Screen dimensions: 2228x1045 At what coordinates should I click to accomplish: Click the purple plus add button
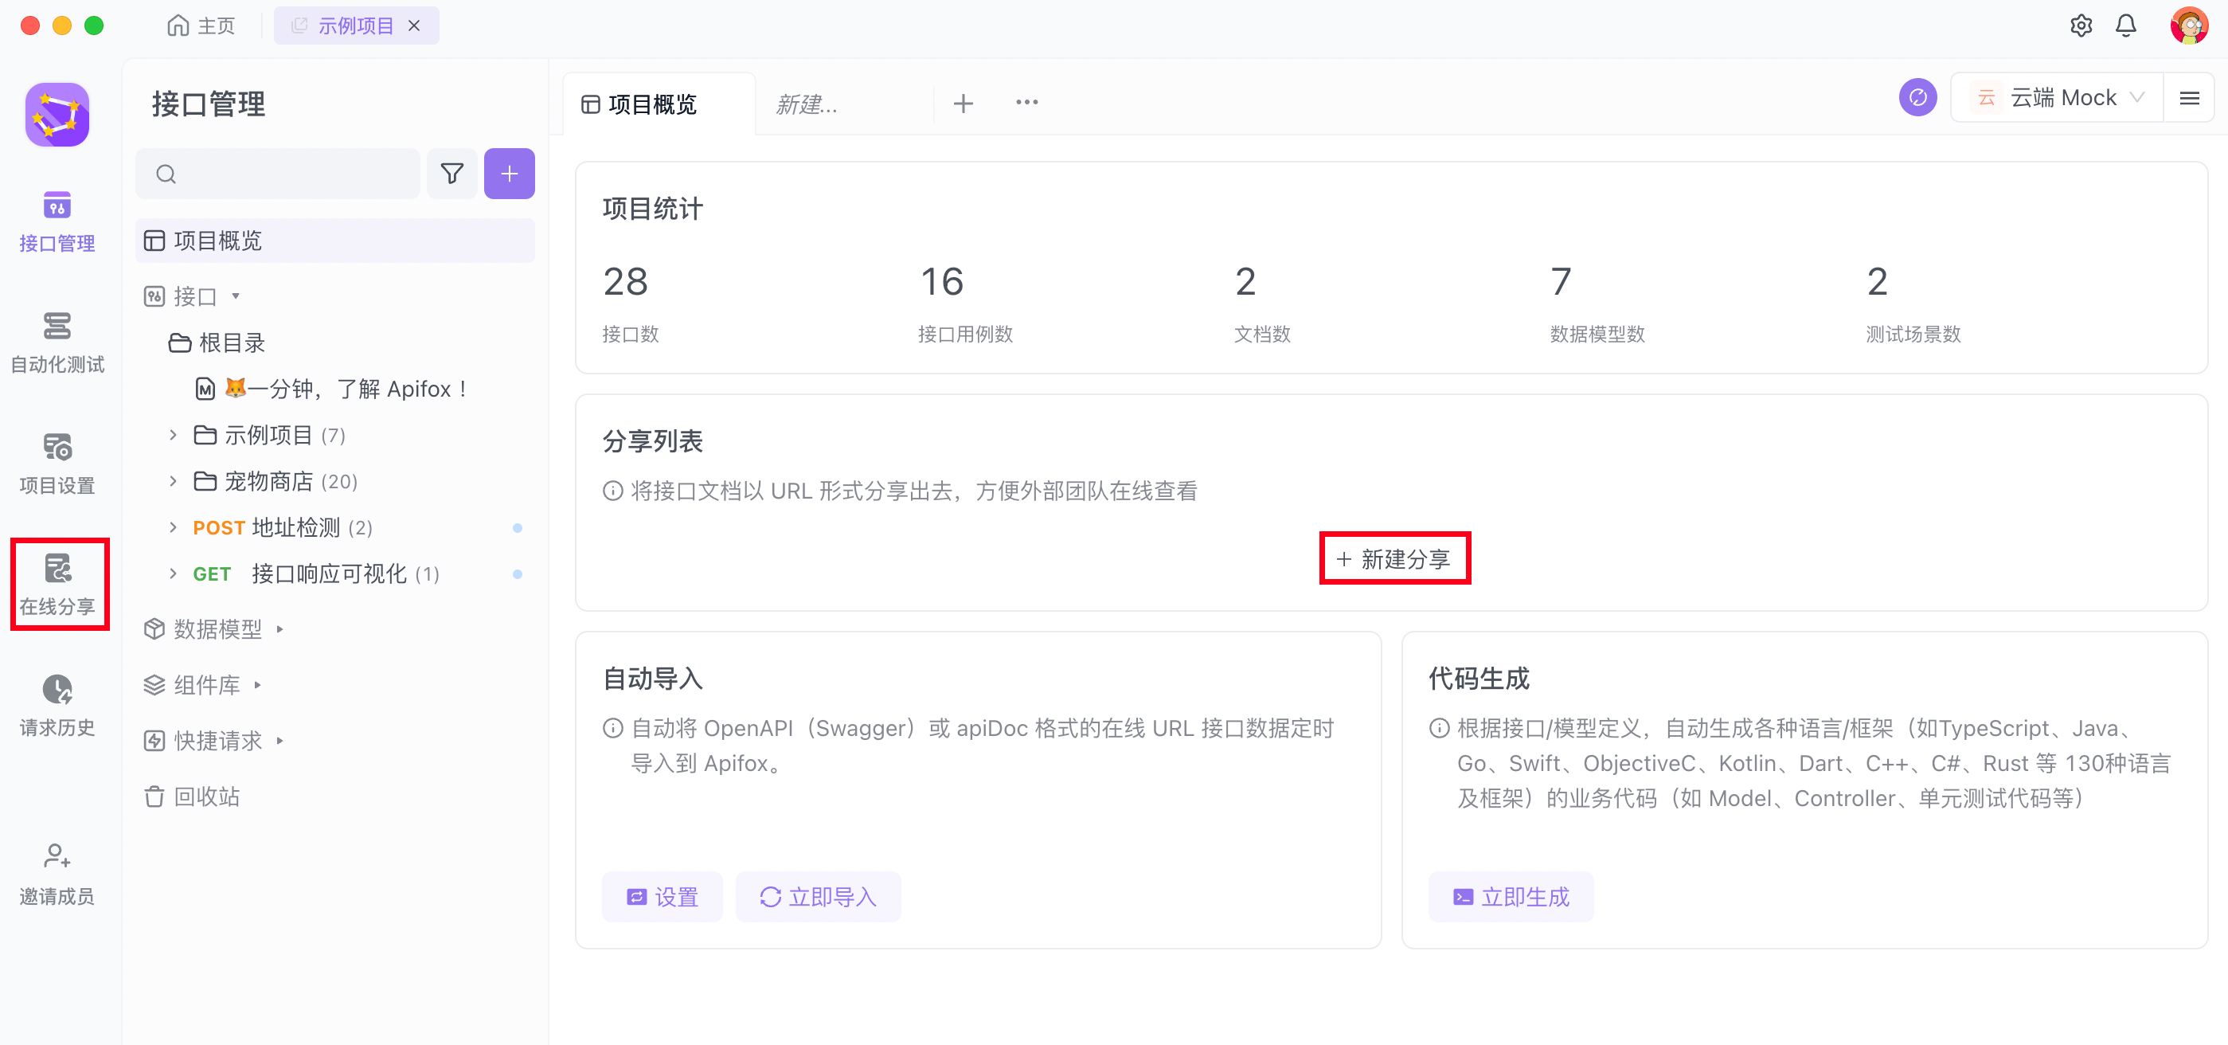click(509, 174)
